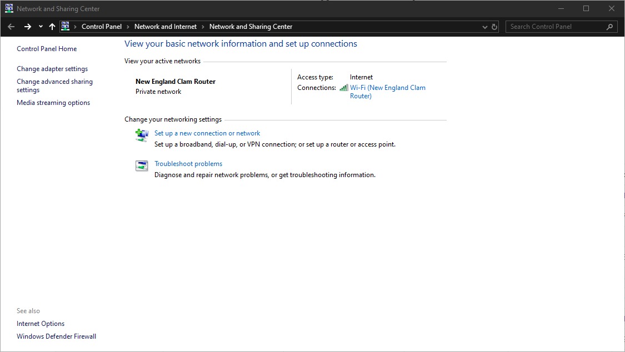Open Media streaming options

tap(53, 103)
